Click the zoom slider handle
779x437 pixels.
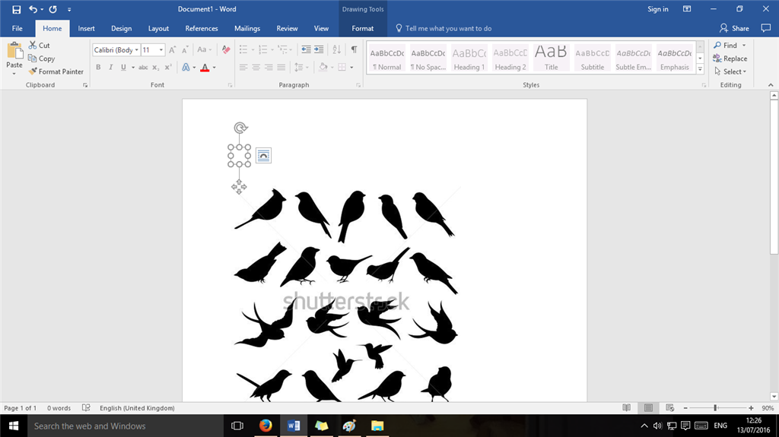(715, 408)
